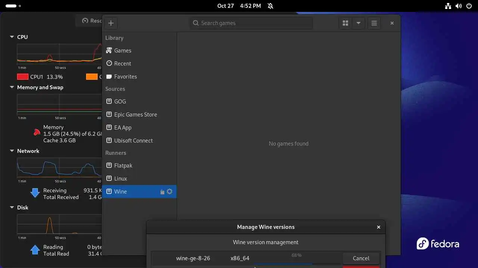Viewport: 478px width, 268px height.
Task: Open the Ubisoft Connect source
Action: [139, 141]
